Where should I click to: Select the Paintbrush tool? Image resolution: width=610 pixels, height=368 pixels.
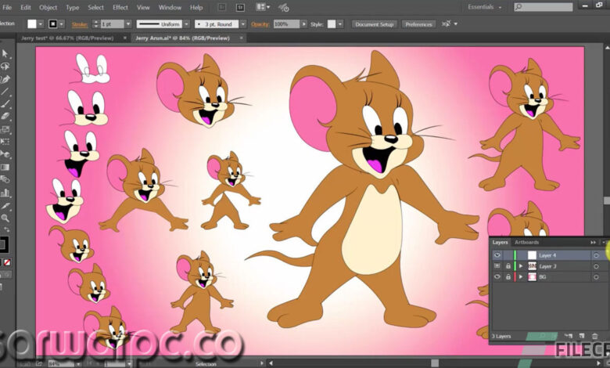pyautogui.click(x=5, y=104)
